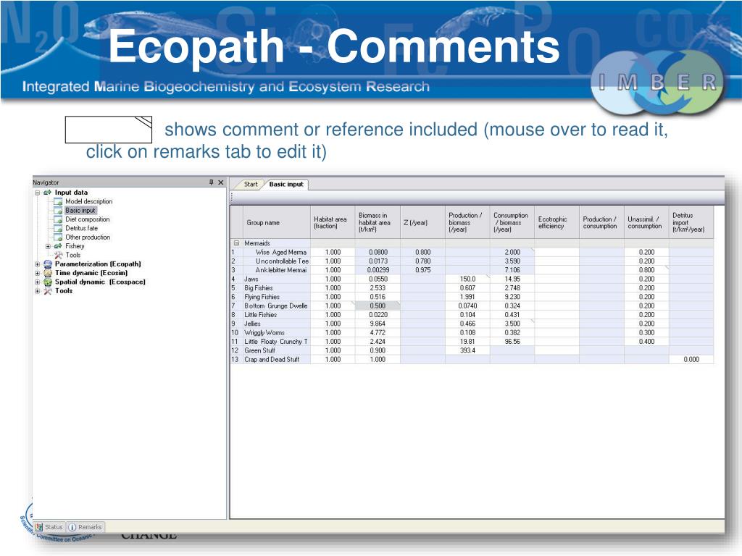Click the Wriggly Worms group name
The image size is (742, 556).
click(264, 332)
